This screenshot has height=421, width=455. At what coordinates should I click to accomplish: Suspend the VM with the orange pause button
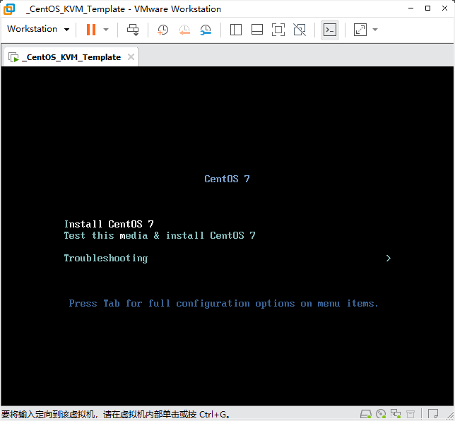91,29
